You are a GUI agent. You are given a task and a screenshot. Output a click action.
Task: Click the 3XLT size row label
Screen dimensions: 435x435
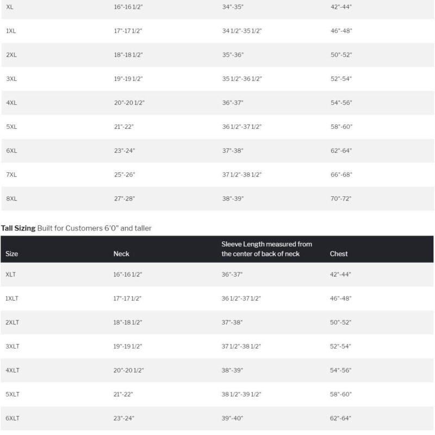pos(13,346)
